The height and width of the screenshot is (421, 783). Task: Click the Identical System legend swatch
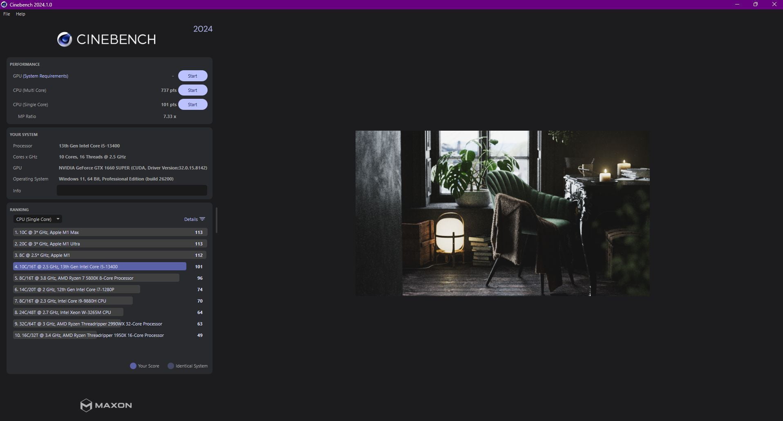coord(171,366)
